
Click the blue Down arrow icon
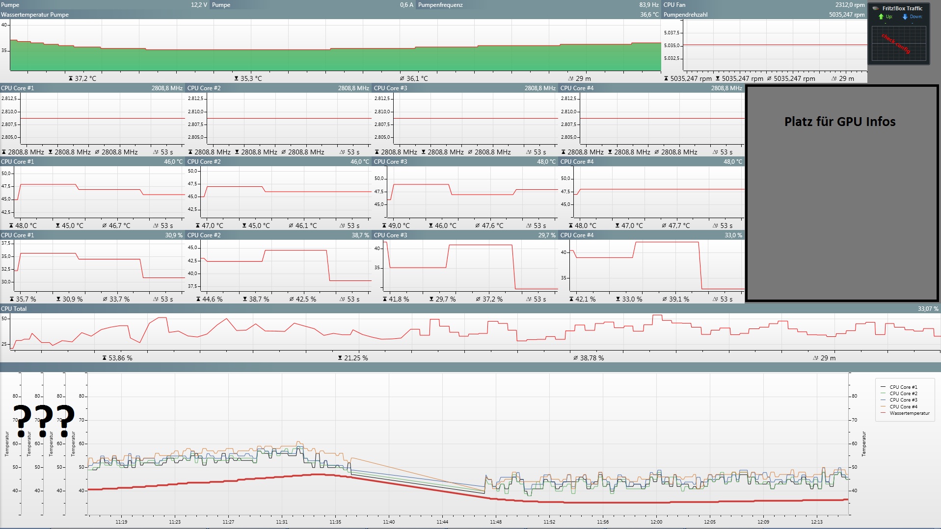click(905, 17)
